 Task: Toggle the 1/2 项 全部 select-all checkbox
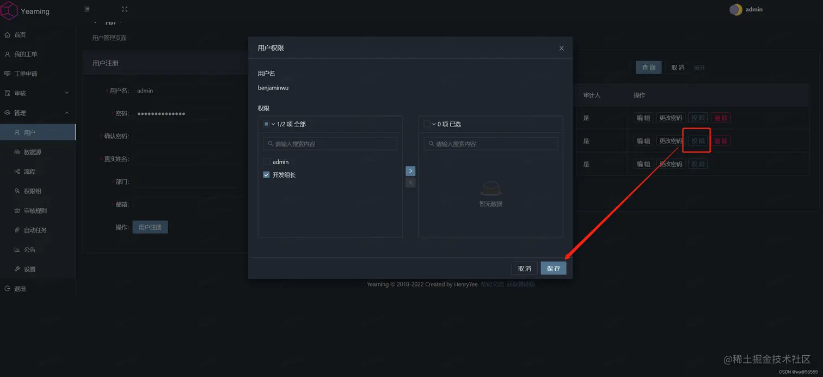coord(266,124)
